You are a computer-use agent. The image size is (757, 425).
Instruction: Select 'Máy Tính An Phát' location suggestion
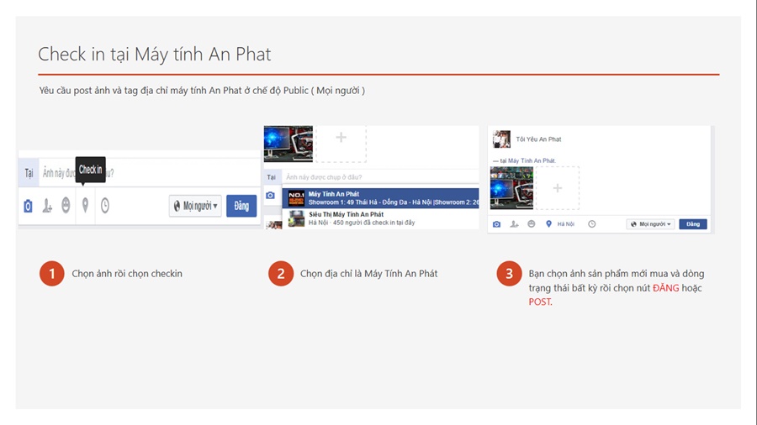(x=381, y=198)
